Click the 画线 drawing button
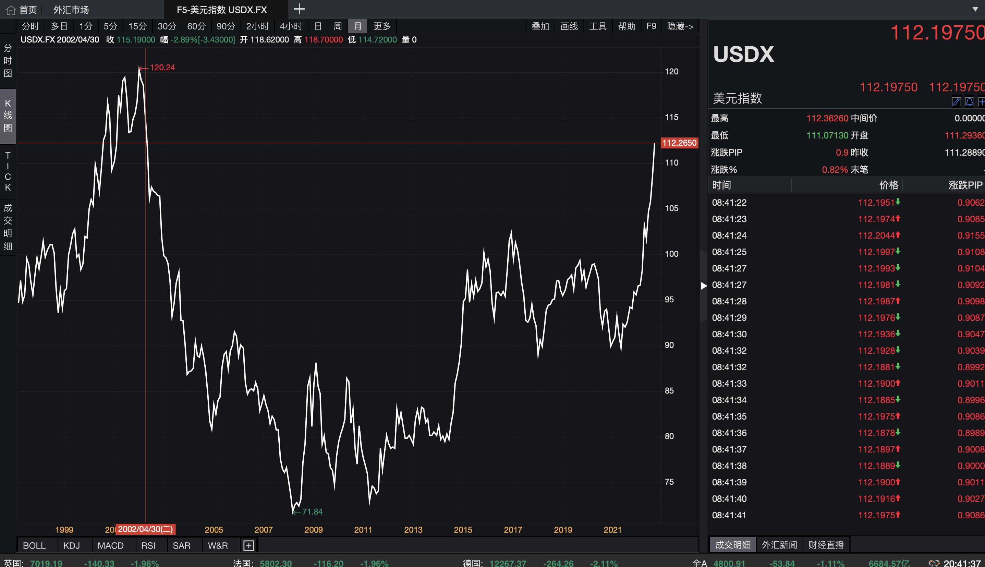 [x=569, y=26]
